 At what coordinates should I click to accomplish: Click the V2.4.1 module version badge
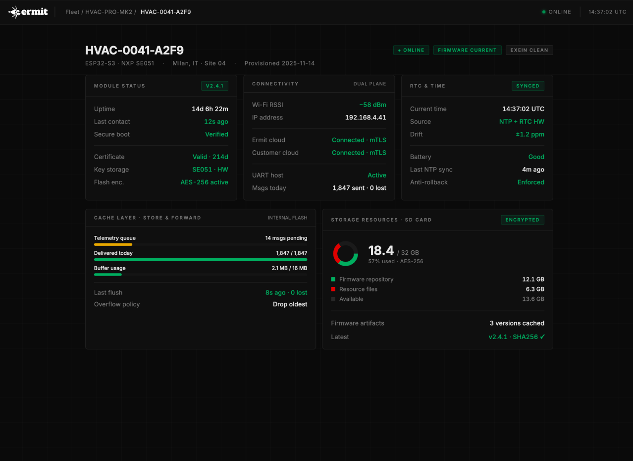point(214,86)
